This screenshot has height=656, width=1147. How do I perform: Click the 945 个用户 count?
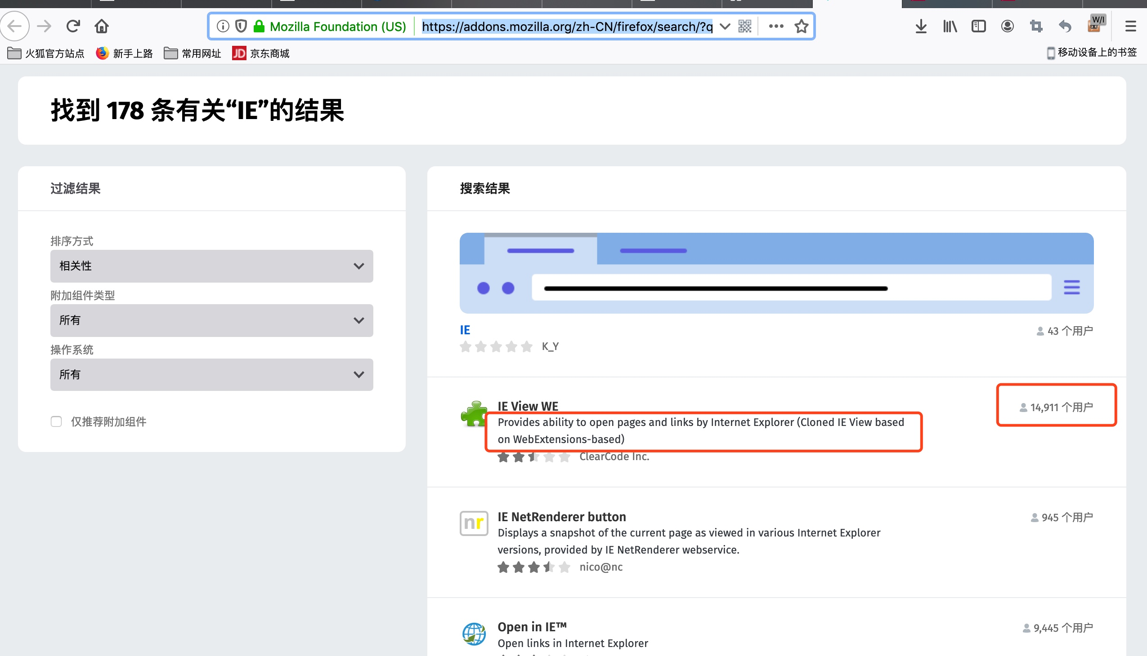coord(1062,517)
